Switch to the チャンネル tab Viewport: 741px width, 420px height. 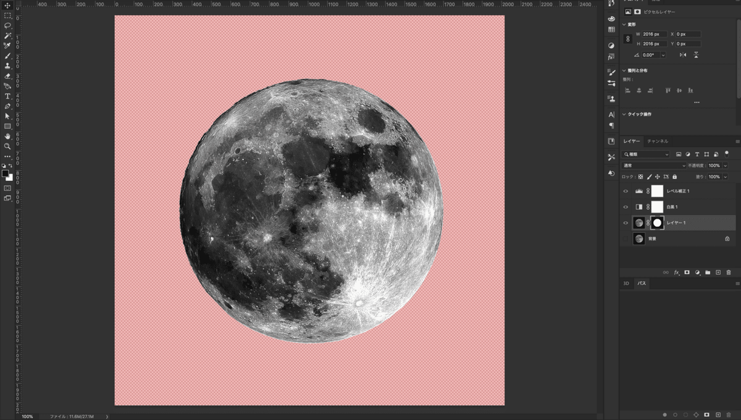click(x=658, y=141)
